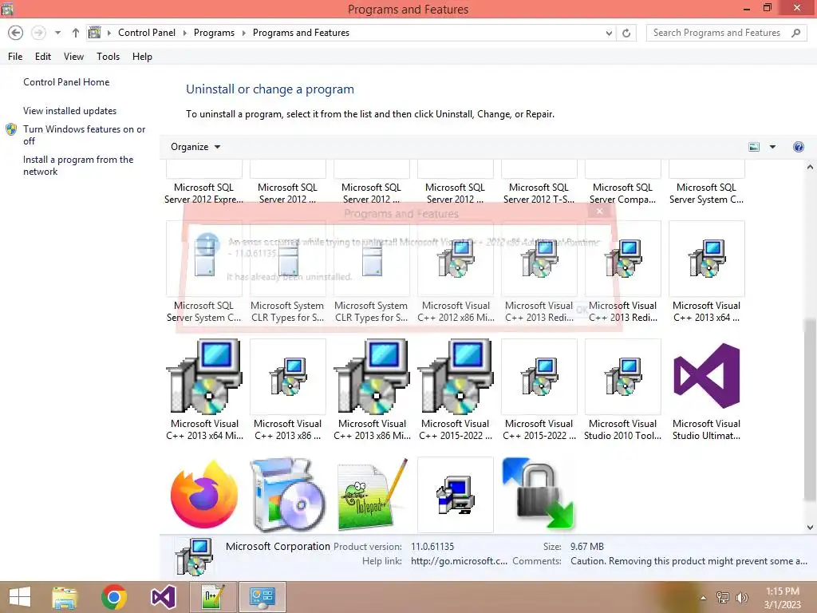This screenshot has height=613, width=817.
Task: Select the software box with CD icon
Action: tap(288, 494)
